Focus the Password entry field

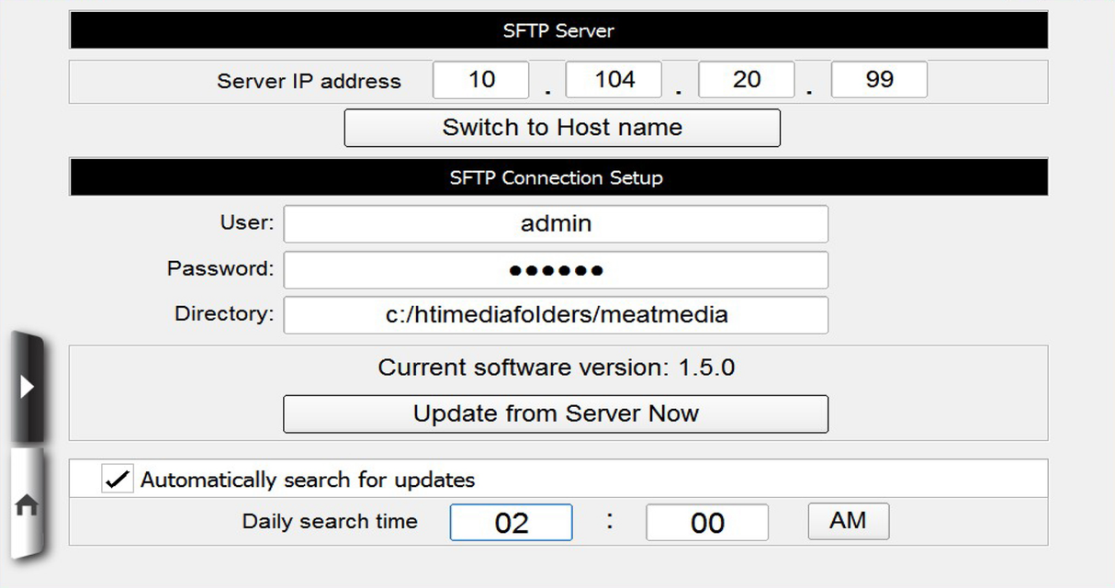pos(555,269)
